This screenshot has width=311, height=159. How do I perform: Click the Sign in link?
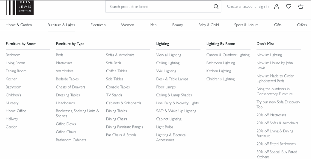point(264,7)
